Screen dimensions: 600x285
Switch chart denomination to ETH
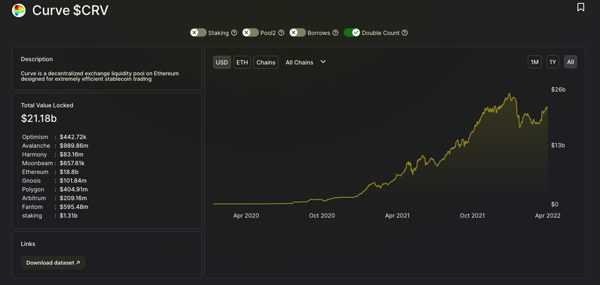click(x=242, y=62)
